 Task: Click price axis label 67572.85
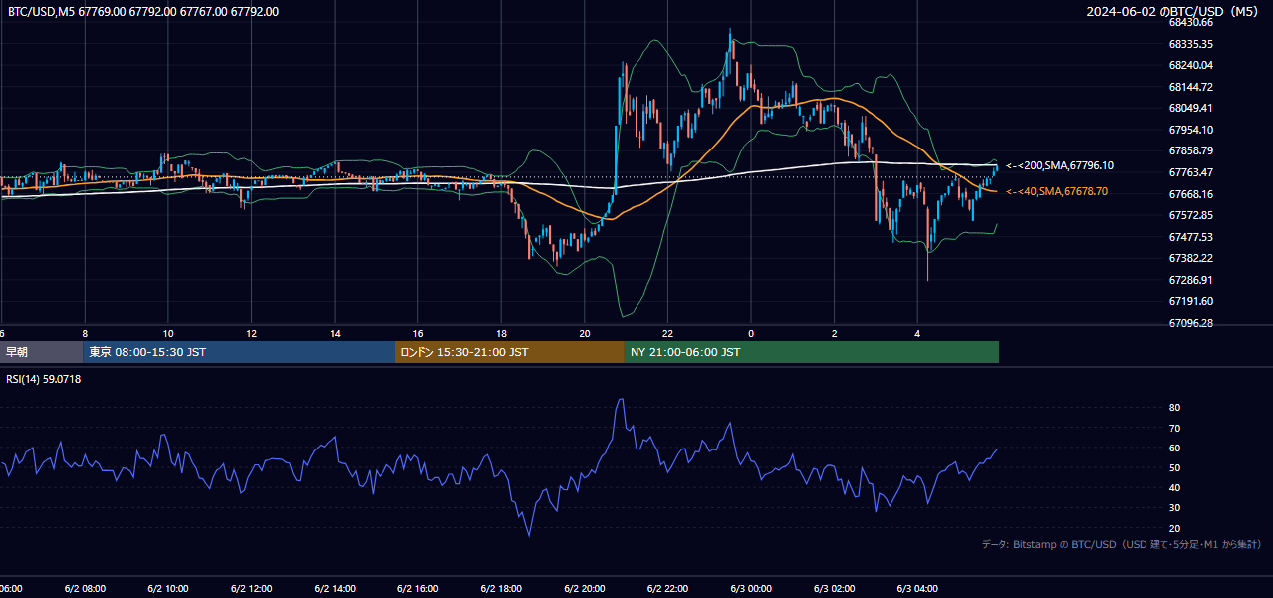click(1190, 215)
